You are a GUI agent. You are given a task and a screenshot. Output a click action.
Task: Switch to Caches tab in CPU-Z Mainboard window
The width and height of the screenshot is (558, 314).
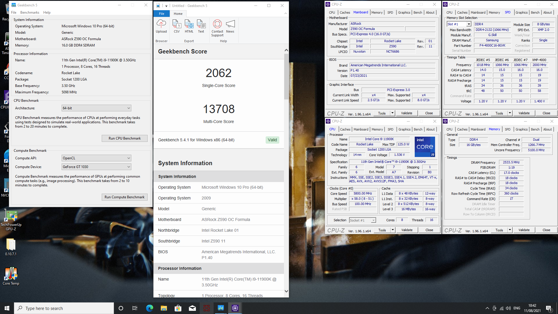click(345, 13)
